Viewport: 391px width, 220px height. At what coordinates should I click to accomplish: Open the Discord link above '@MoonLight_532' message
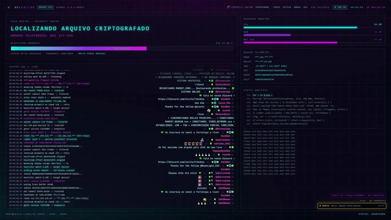point(181,162)
